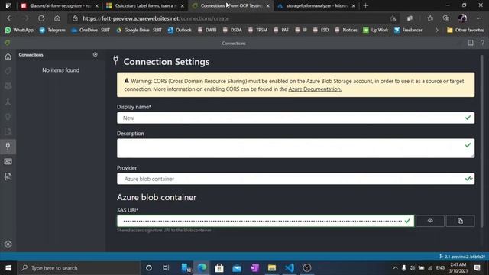489x275 pixels.
Task: Go to browser home page
Action: click(57, 18)
